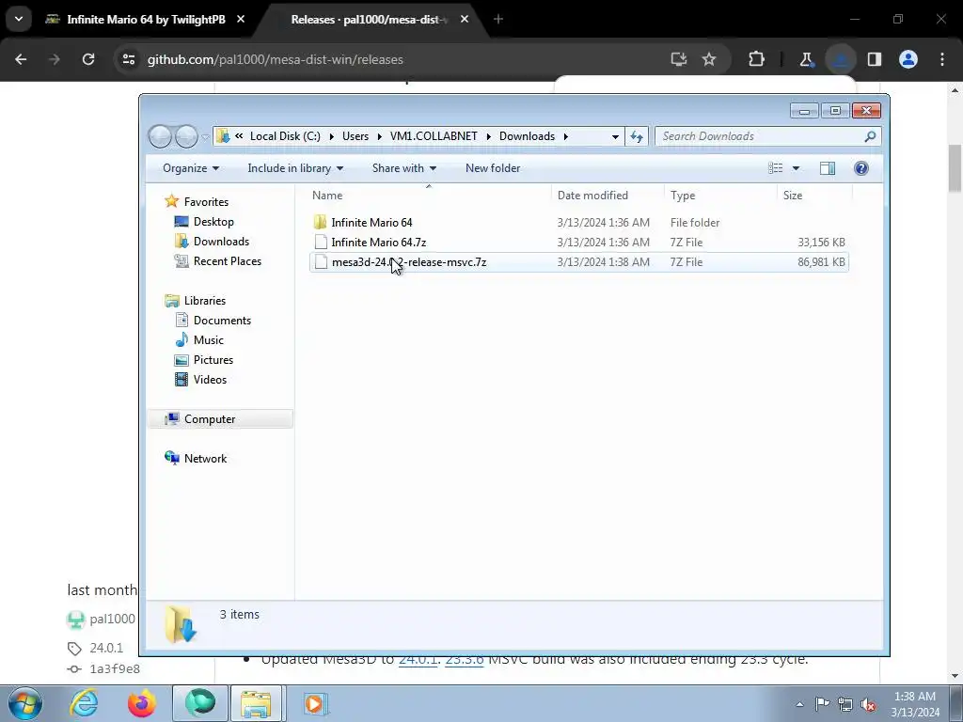
Task: Refresh the Downloads folder view
Action: tap(637, 137)
